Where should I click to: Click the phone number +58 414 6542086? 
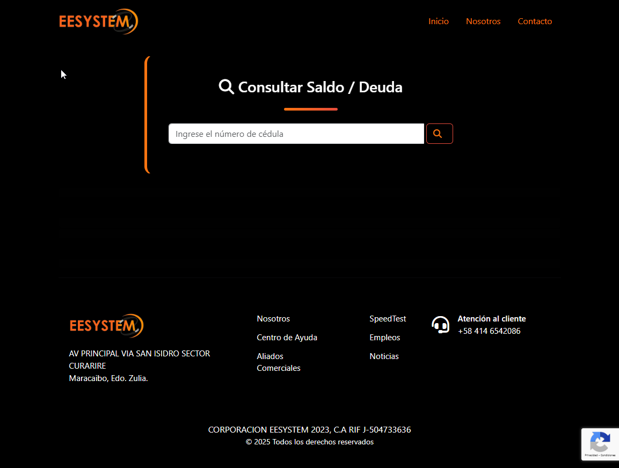pos(489,331)
